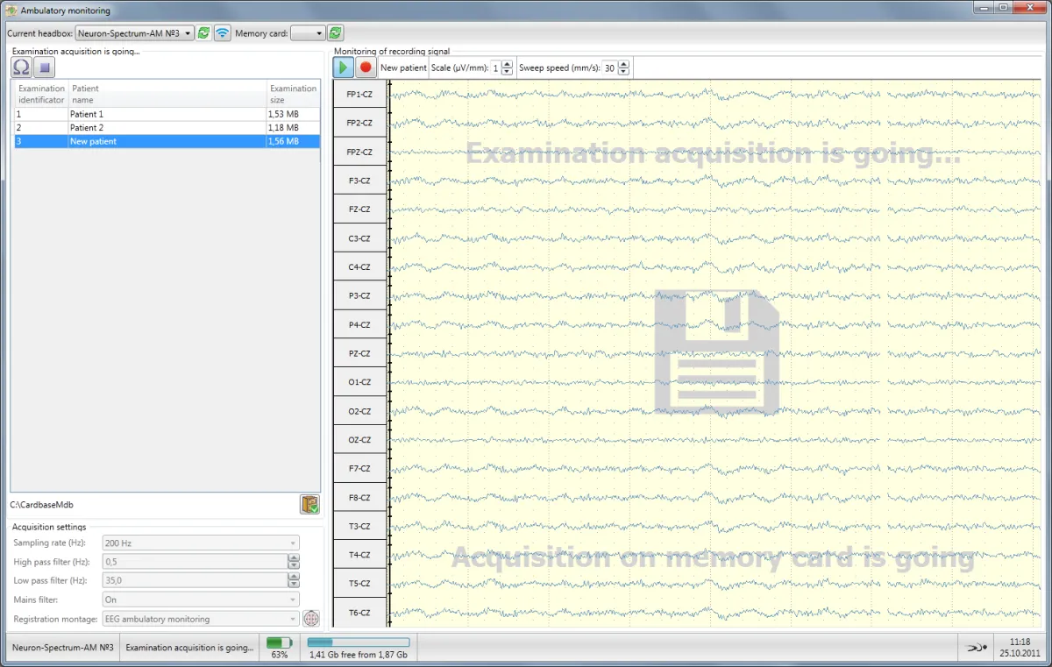Viewport: 1052px width, 667px height.
Task: Click the FP1-CZ channel label
Action: point(359,94)
